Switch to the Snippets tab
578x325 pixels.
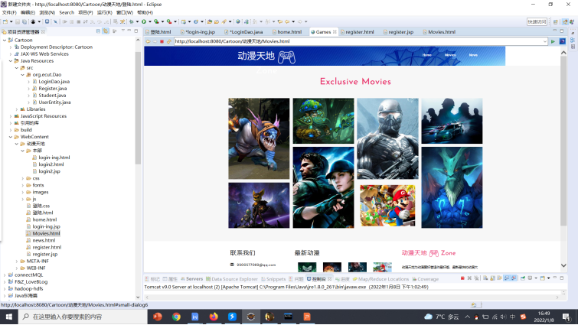coord(273,279)
